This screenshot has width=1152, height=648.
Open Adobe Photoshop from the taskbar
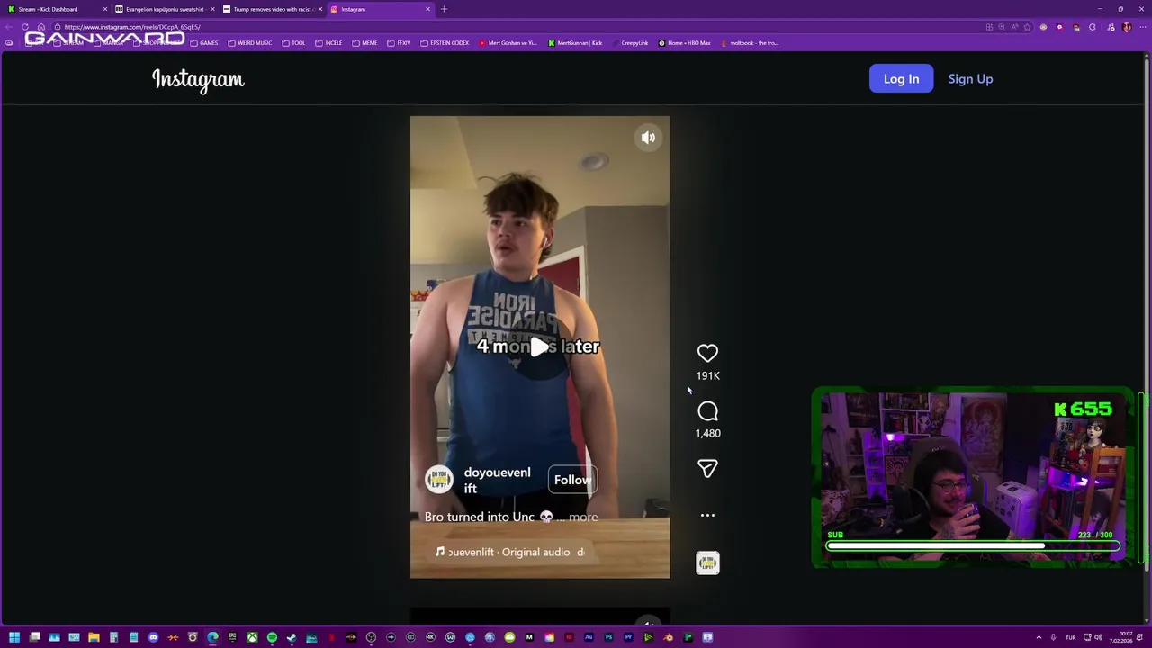point(608,637)
